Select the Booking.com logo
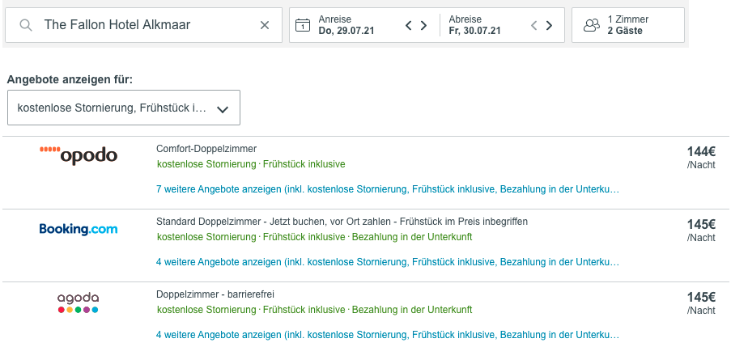This screenshot has width=731, height=347. [x=79, y=229]
